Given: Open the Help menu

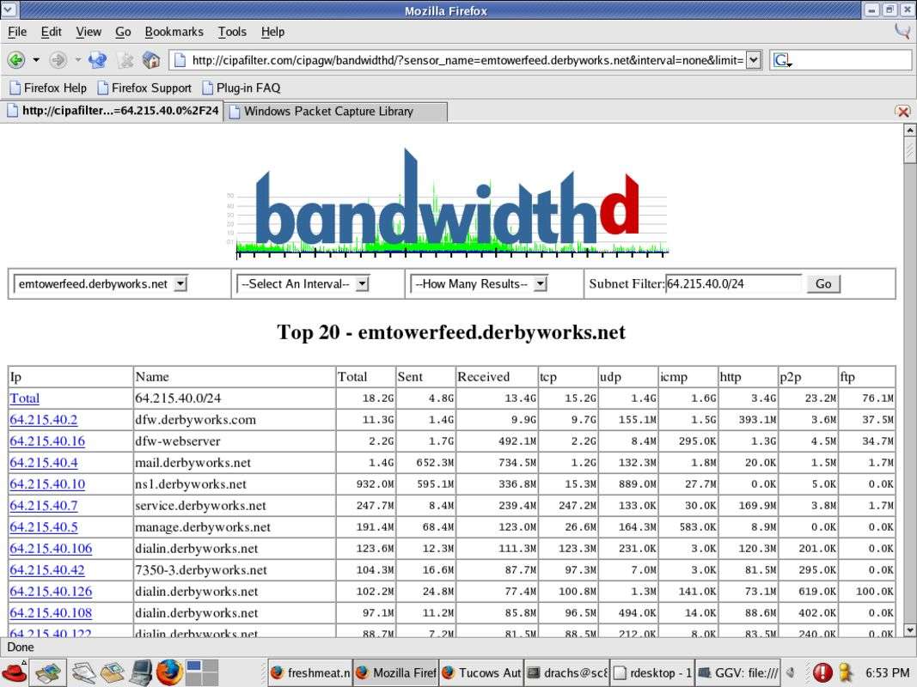Looking at the screenshot, I should pos(272,32).
